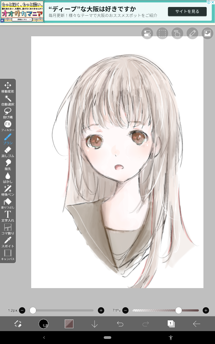Undo the last stroke

pos(120,324)
